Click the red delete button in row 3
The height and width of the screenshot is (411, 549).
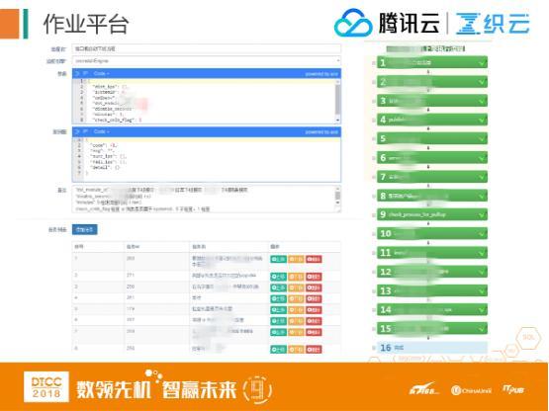click(314, 288)
